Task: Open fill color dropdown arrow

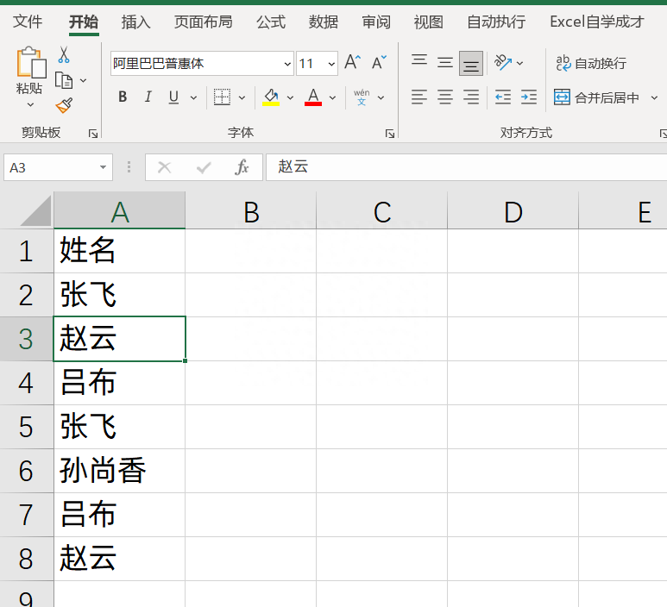Action: coord(290,97)
